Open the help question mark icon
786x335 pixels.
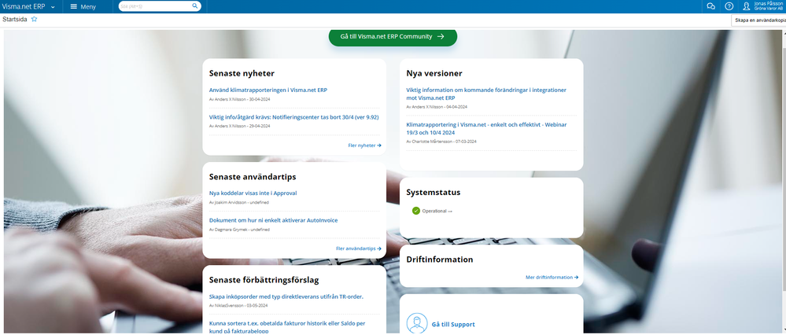click(729, 6)
